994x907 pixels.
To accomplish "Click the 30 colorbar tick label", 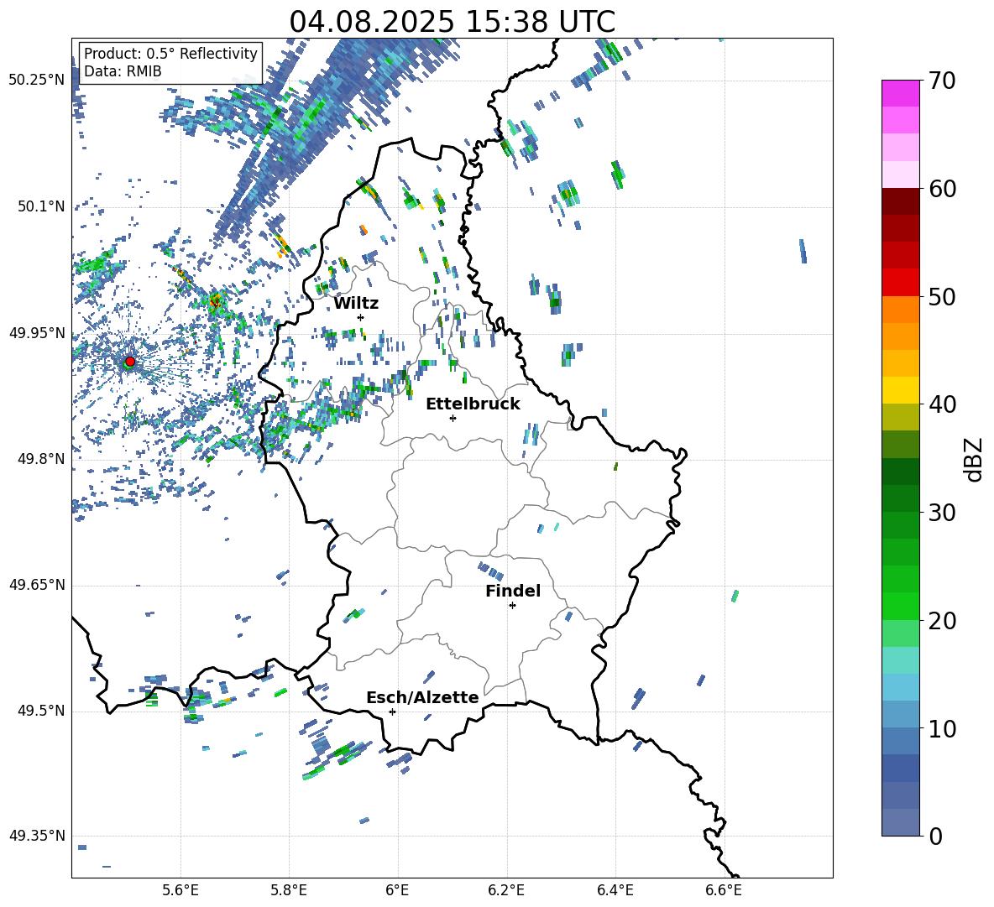I will 942,513.
